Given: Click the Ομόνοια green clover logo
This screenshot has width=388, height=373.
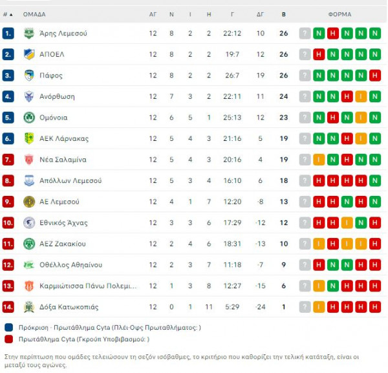Looking at the screenshot, I should point(29,118).
